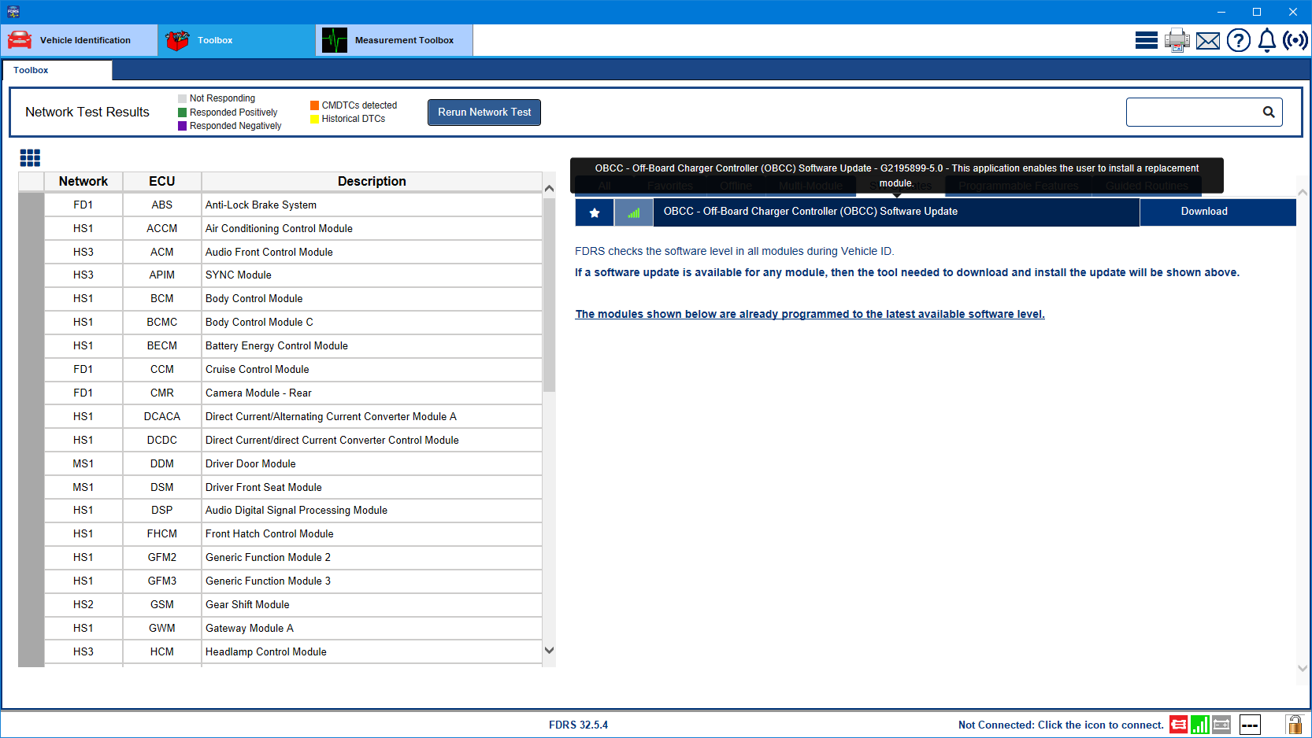This screenshot has height=738, width=1312.
Task: Click the printer icon
Action: tap(1177, 40)
